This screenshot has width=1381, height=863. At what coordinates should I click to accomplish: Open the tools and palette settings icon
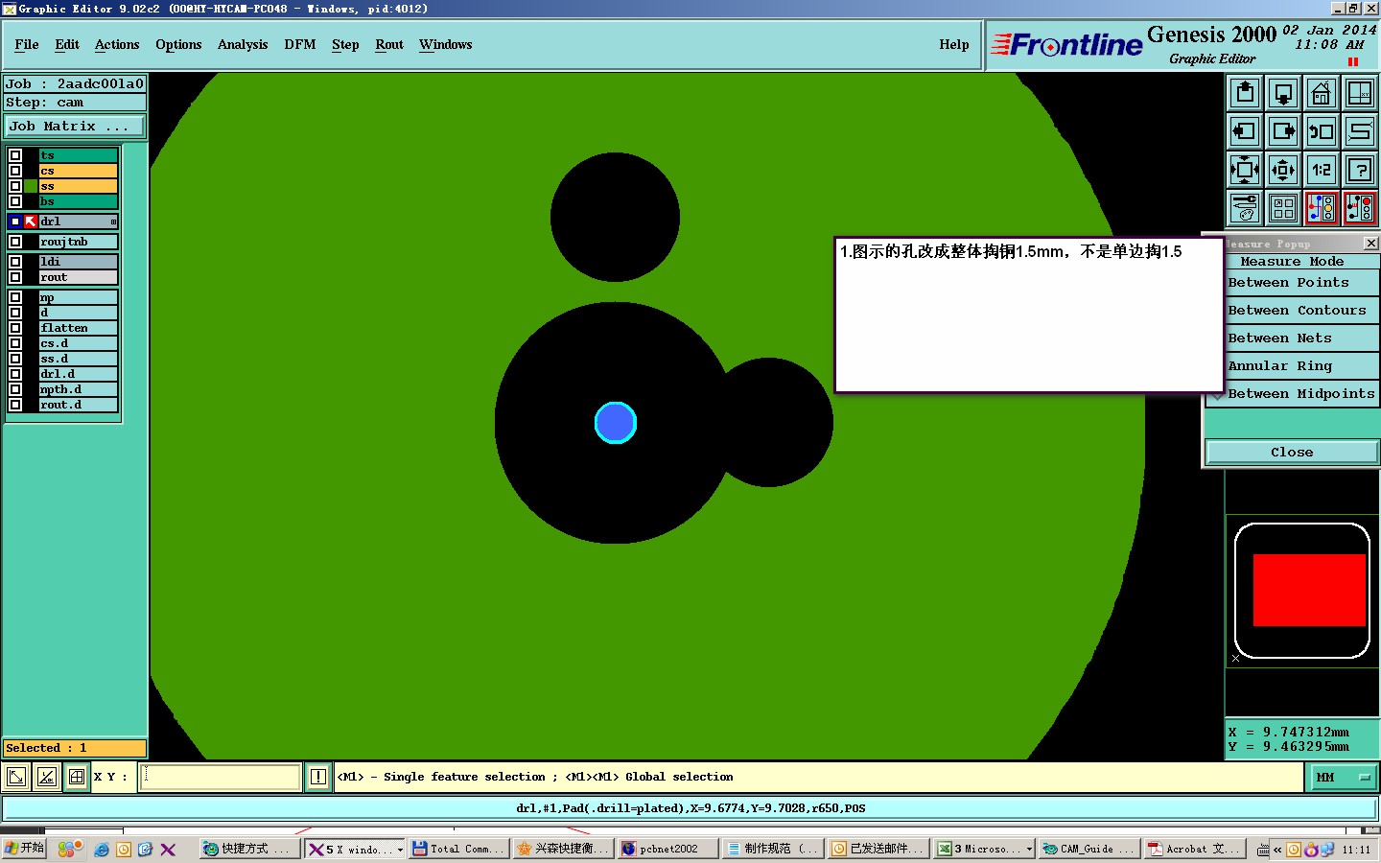pyautogui.click(x=1245, y=207)
